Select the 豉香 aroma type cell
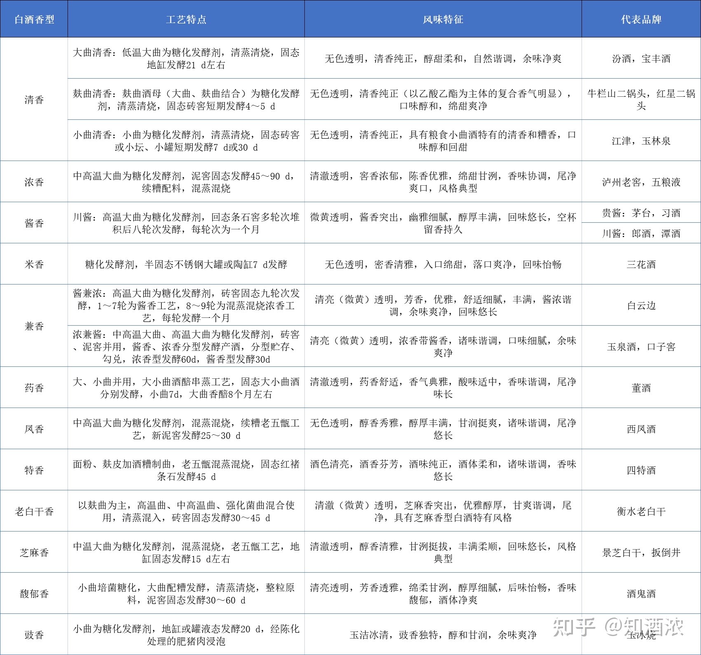Viewport: 701px width, 655px height. pyautogui.click(x=34, y=634)
